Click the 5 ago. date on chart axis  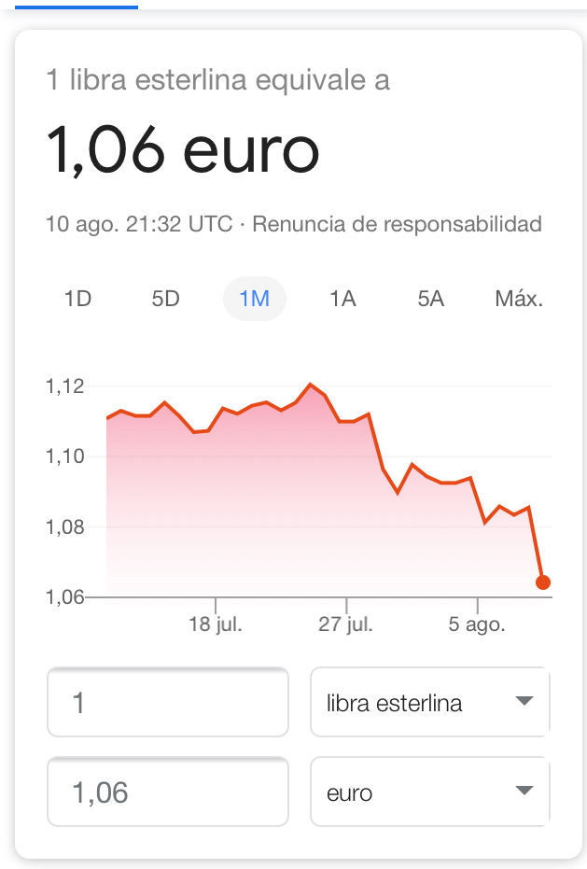pos(477,624)
